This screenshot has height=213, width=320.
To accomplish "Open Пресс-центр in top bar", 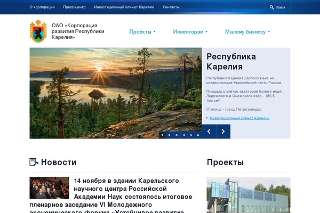I will [x=74, y=7].
